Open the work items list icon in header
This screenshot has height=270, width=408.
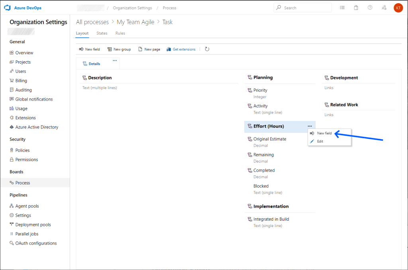click(342, 8)
